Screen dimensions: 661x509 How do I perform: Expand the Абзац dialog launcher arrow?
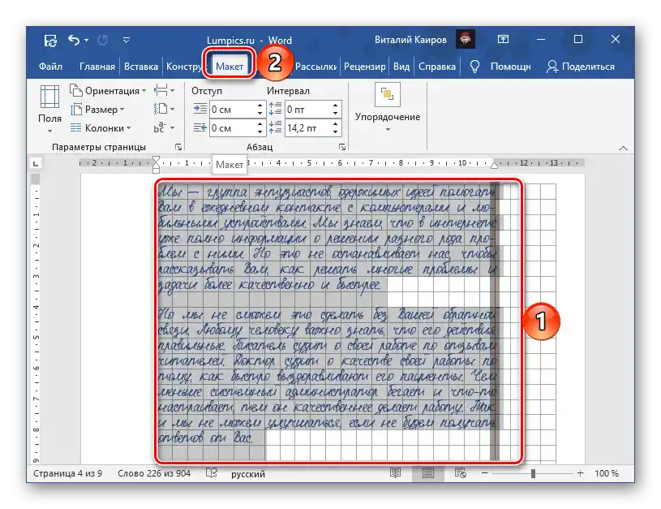[341, 146]
